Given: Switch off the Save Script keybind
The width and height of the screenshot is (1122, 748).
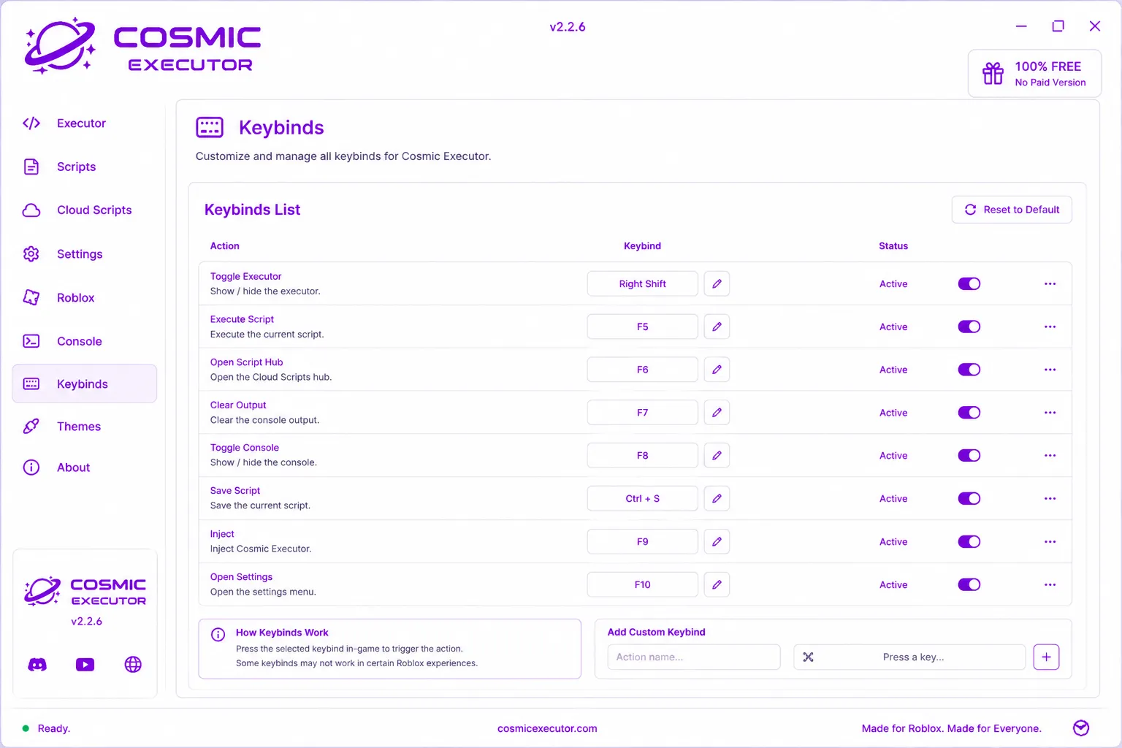Looking at the screenshot, I should 969,498.
